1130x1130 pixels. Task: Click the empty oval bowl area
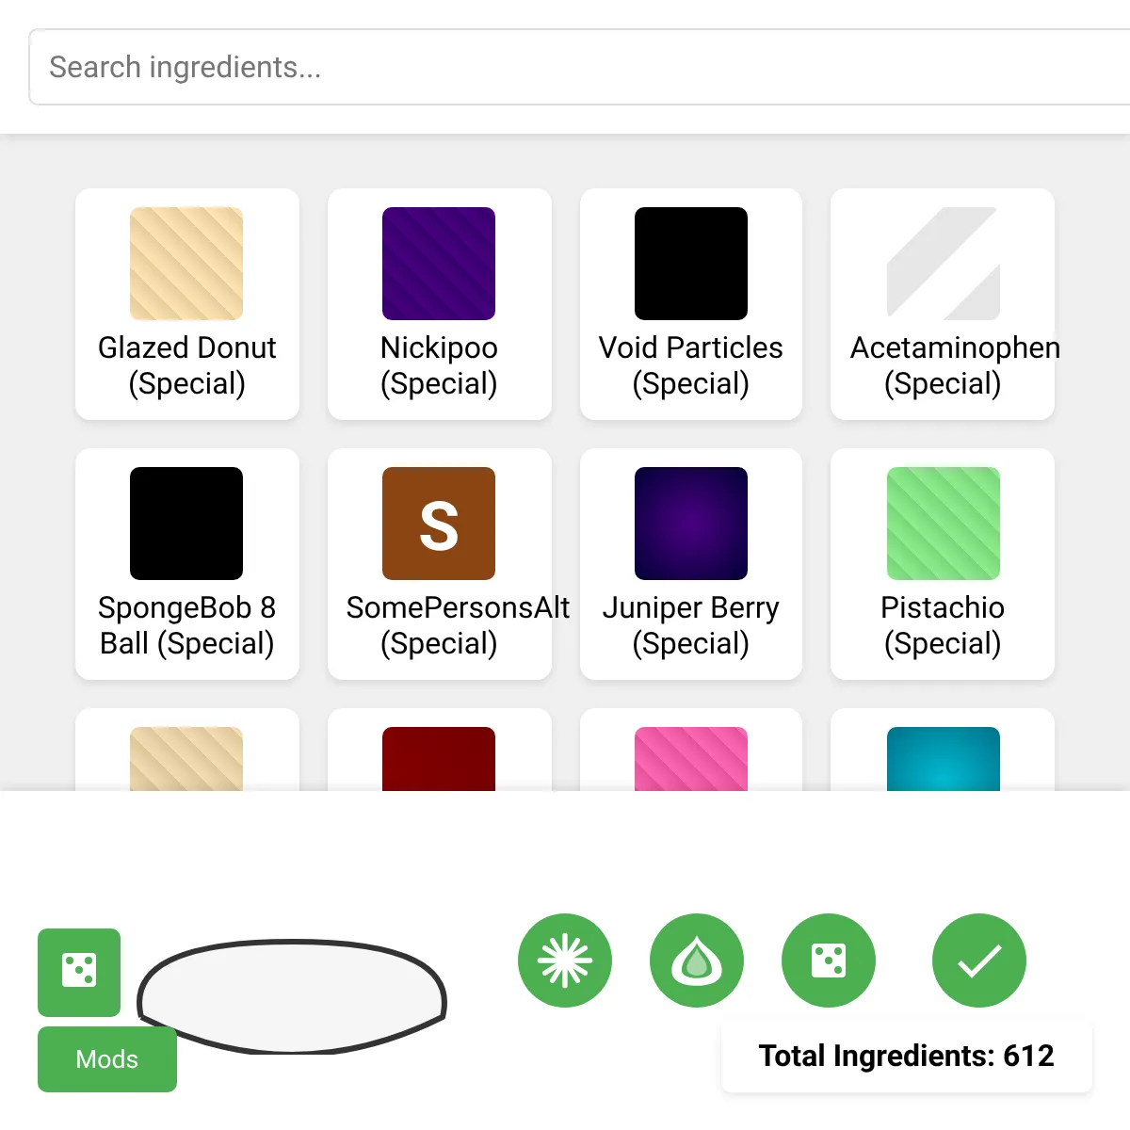point(292,996)
